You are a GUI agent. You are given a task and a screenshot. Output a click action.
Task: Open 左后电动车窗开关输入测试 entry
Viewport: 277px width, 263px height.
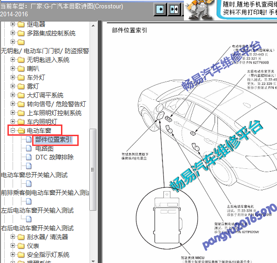tap(37, 210)
